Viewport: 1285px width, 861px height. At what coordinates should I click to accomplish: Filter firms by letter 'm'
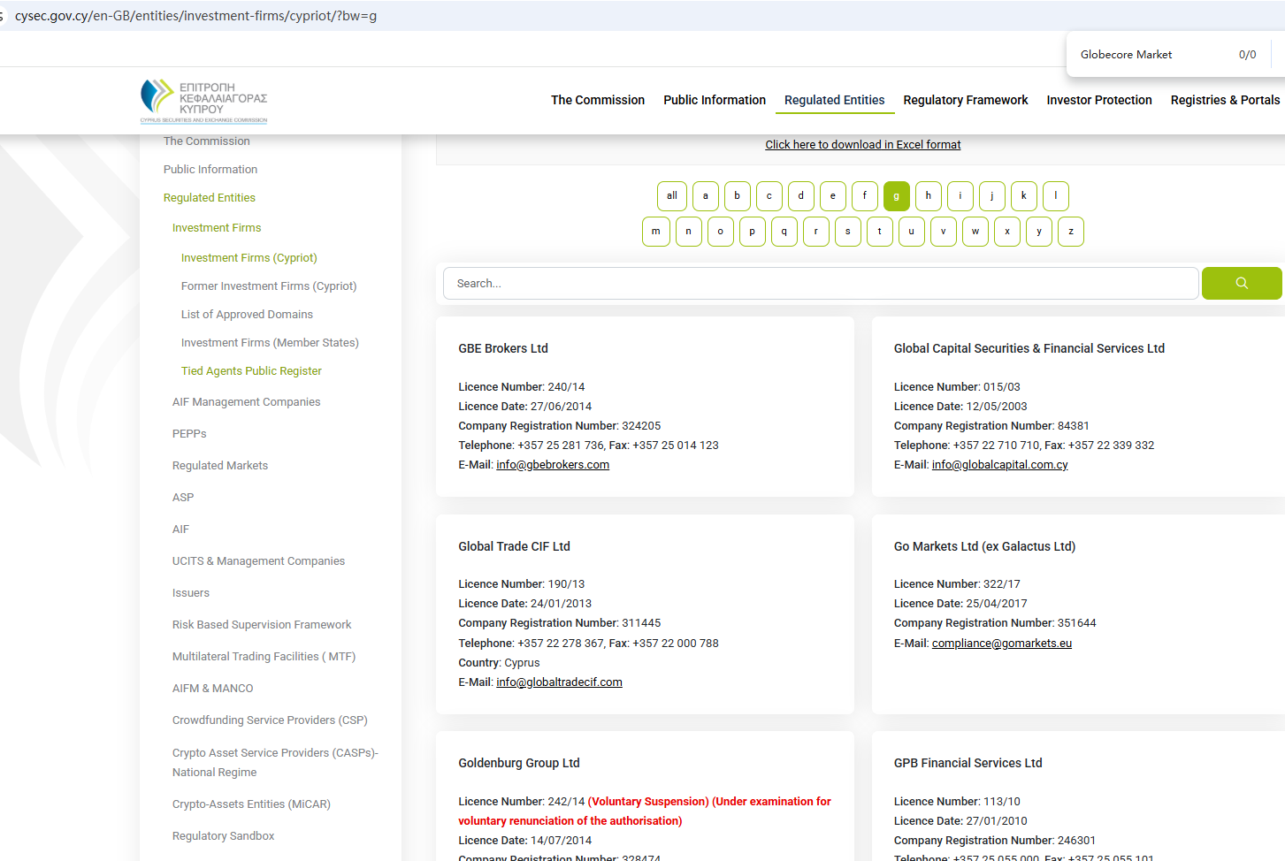(x=655, y=232)
